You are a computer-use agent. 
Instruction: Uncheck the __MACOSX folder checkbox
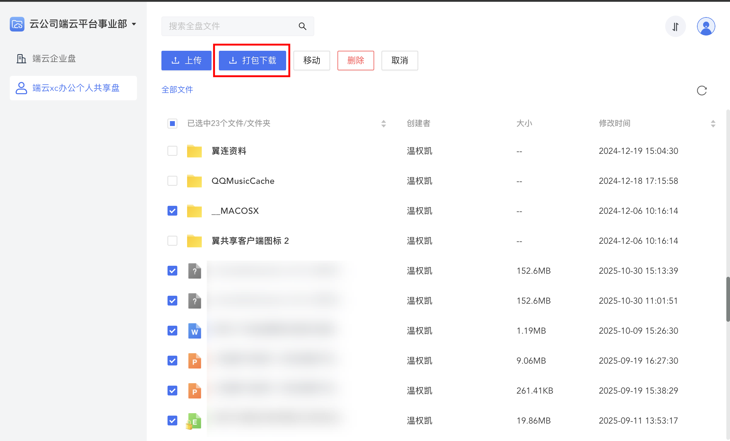coord(172,211)
